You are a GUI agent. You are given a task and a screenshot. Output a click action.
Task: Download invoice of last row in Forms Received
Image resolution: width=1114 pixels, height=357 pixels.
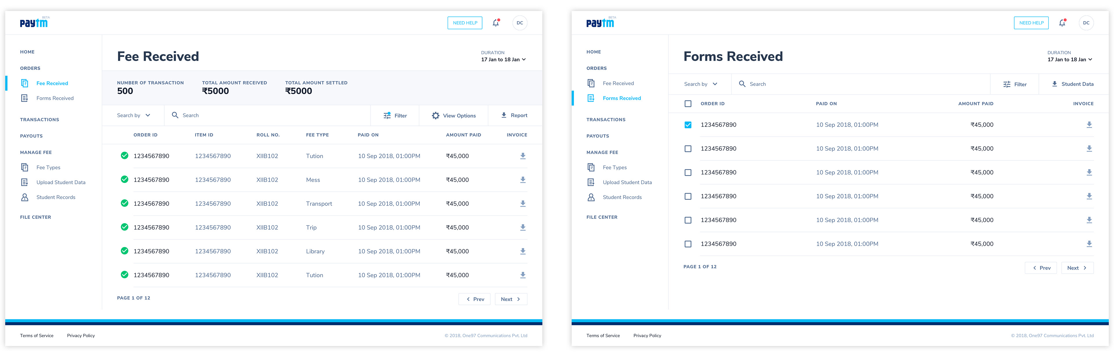pyautogui.click(x=1089, y=244)
